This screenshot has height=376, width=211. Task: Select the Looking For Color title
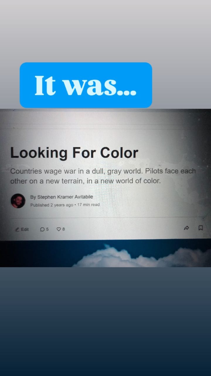[74, 153]
